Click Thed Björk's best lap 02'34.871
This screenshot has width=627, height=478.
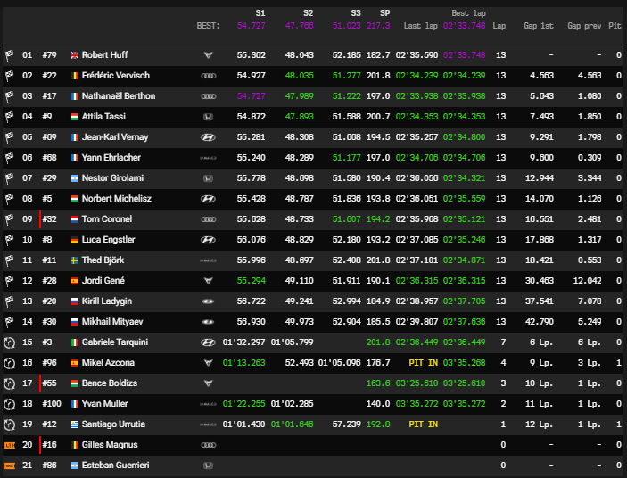click(x=465, y=260)
